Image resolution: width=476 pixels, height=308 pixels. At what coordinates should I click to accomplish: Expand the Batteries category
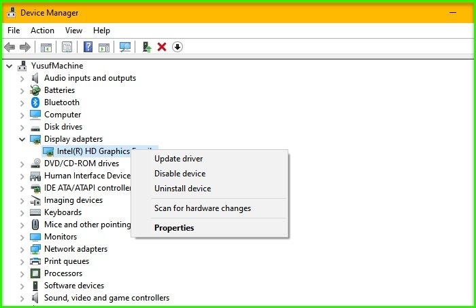(22, 91)
